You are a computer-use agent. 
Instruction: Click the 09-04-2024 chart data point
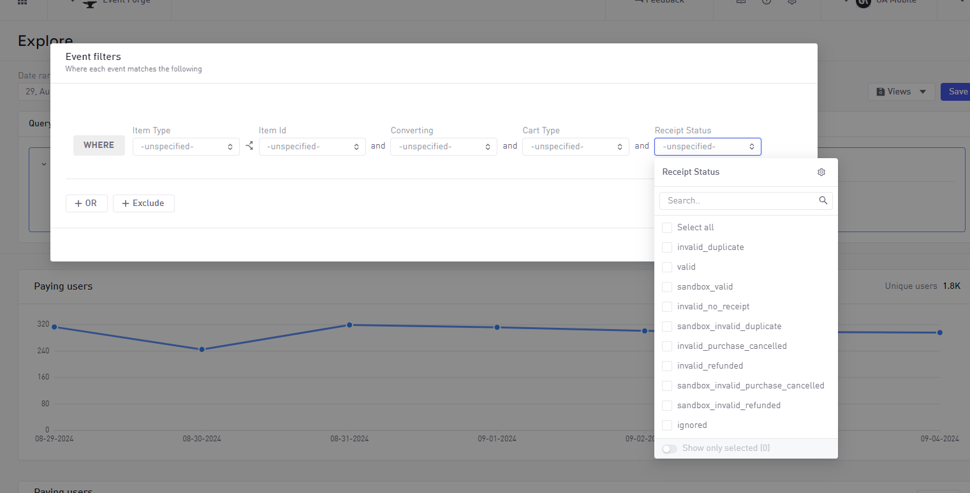940,332
